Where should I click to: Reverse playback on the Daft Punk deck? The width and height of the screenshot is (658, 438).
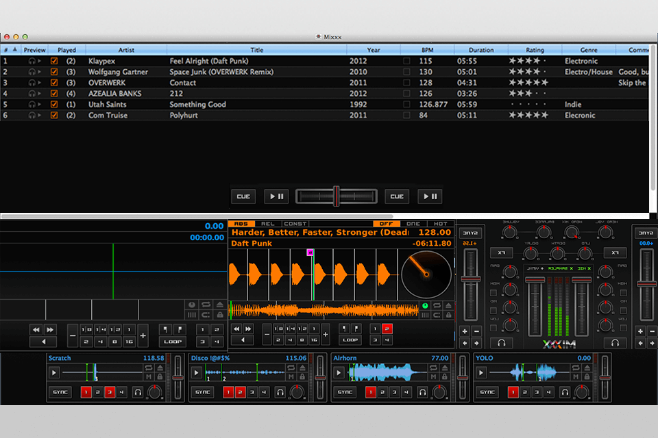pos(243,340)
